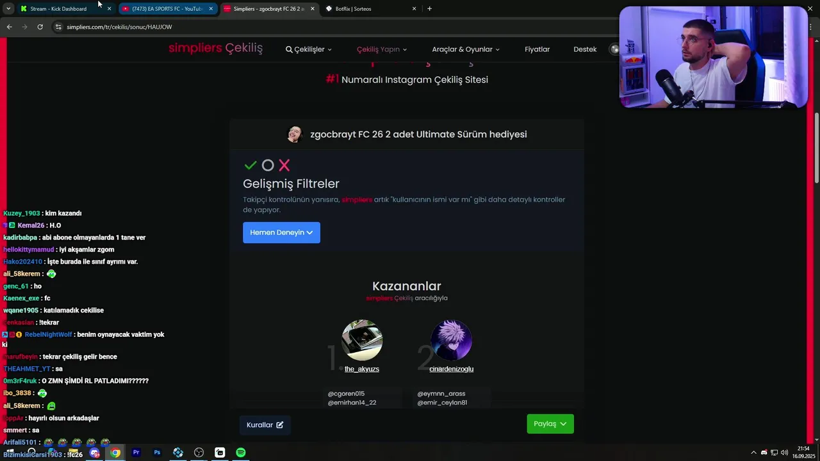This screenshot has width=820, height=461.
Task: Click the simpliers Çekiliş link under Kazananlar
Action: click(389, 298)
